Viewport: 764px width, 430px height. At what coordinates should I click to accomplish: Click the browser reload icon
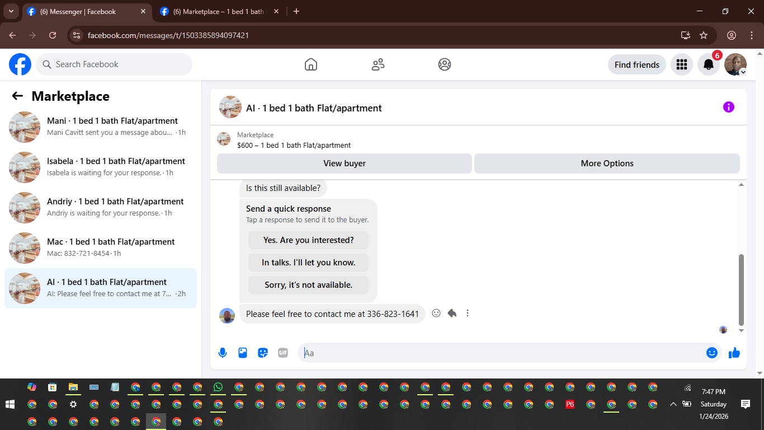pos(53,35)
